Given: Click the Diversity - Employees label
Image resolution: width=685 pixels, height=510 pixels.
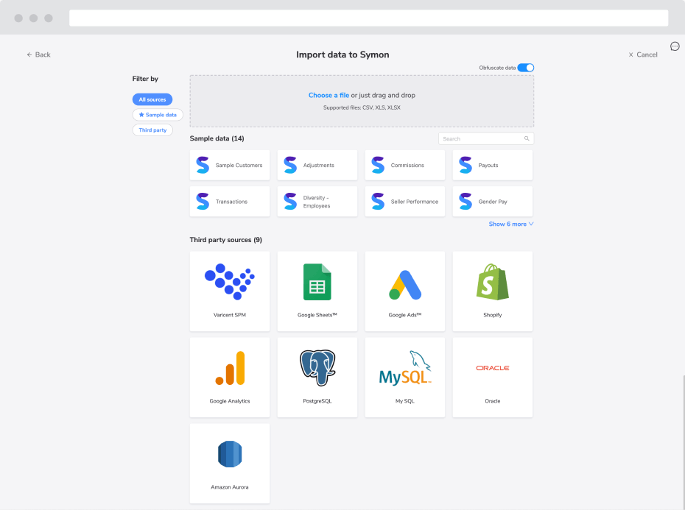Looking at the screenshot, I should (317, 202).
